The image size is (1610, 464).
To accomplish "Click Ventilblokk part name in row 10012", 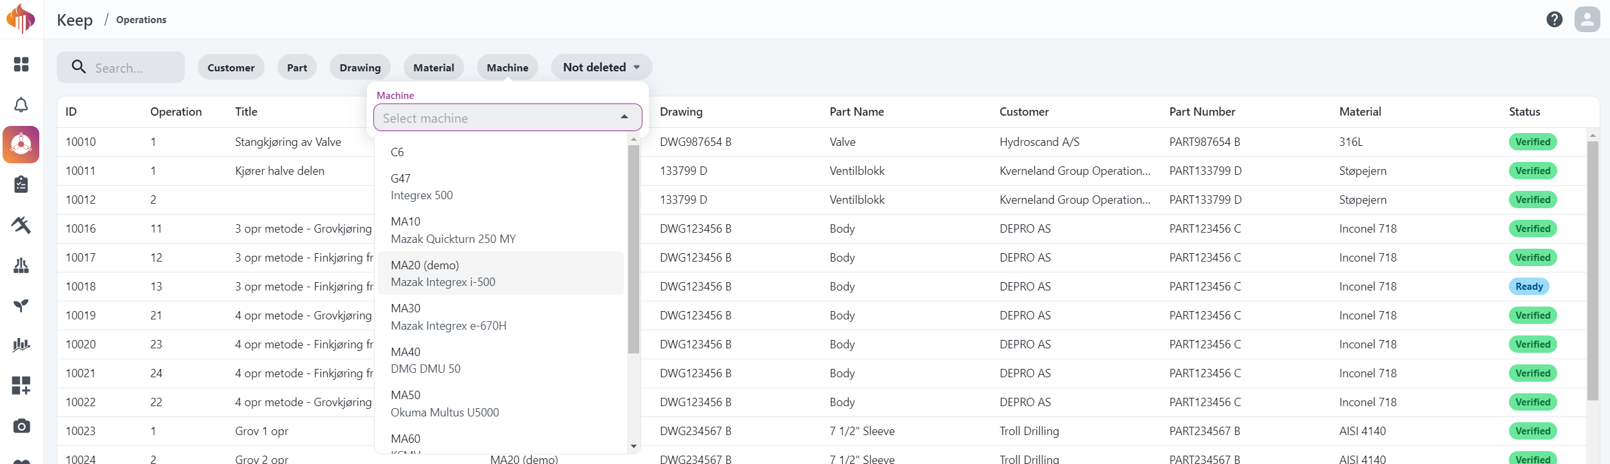I will click(857, 200).
